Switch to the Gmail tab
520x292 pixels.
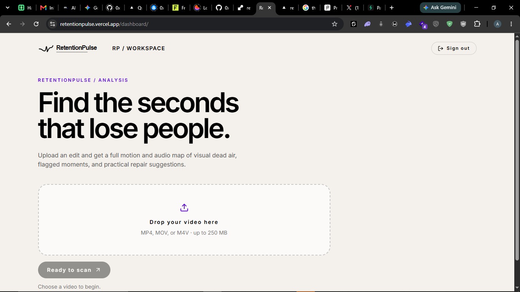click(x=47, y=8)
